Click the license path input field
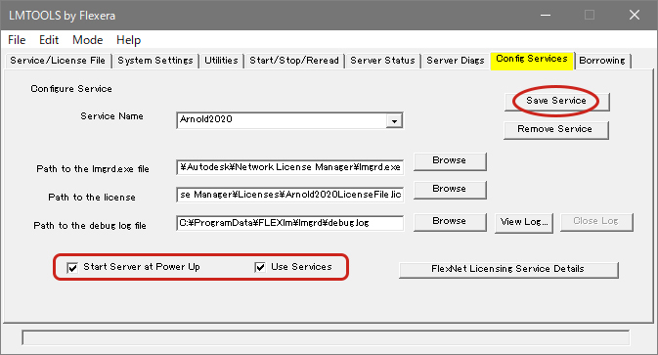The height and width of the screenshot is (355, 658). pos(290,195)
